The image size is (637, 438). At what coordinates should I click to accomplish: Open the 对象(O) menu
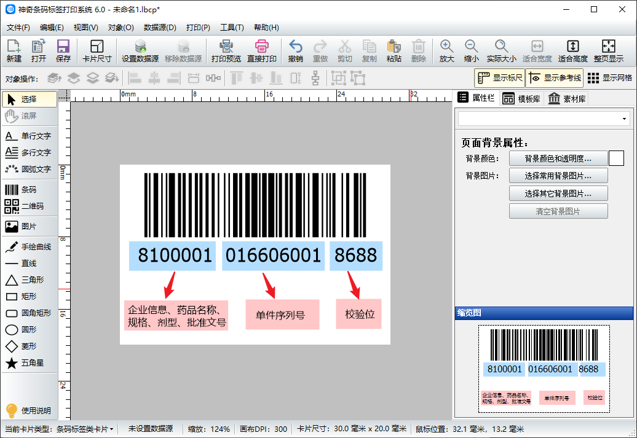tap(121, 27)
